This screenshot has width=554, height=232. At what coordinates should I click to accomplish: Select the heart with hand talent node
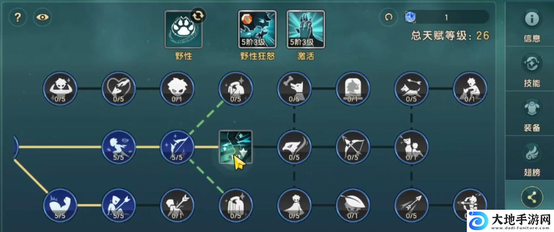click(119, 88)
